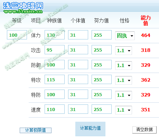Viewport: 159px width, 138px height.
Task: Click the 速度 row label
Action: click(x=36, y=110)
